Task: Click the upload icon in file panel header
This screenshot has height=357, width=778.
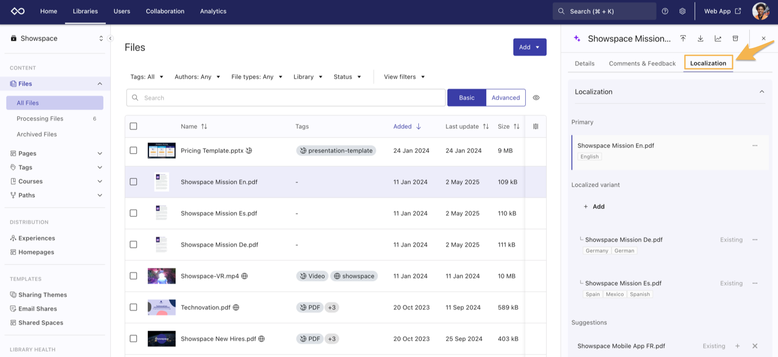Action: [x=683, y=39]
